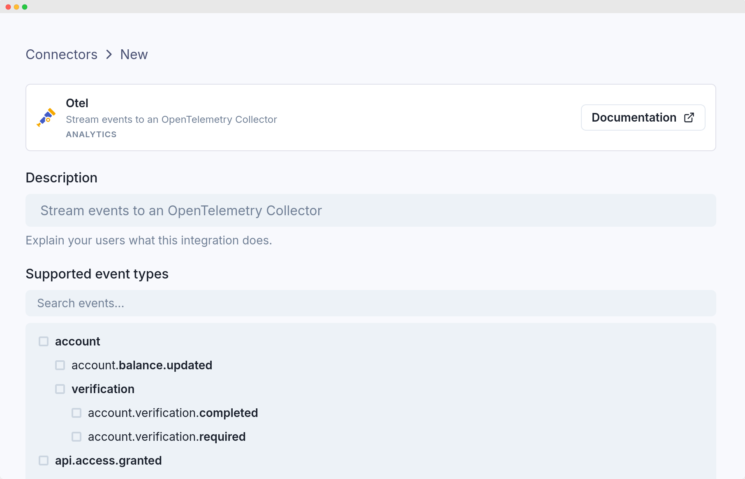Viewport: 745px width, 479px height.
Task: Focus the Description text field
Action: pyautogui.click(x=370, y=210)
